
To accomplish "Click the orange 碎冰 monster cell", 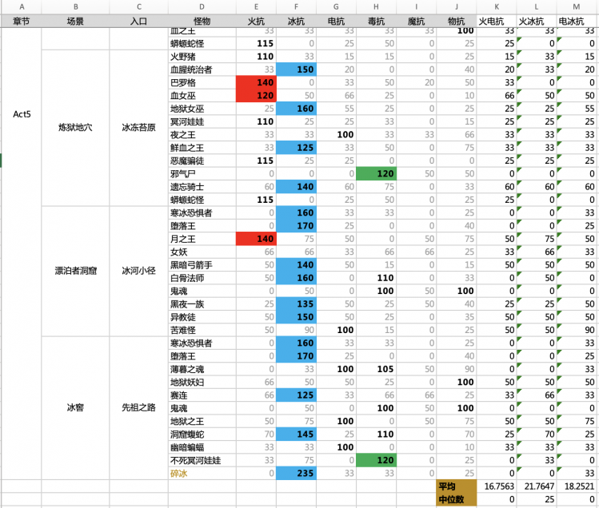I will [x=202, y=474].
